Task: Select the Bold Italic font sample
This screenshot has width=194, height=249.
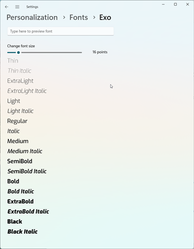Action: pos(21,191)
